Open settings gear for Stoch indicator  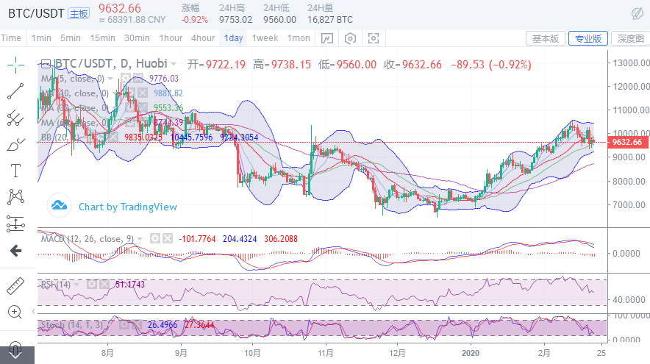click(x=124, y=324)
